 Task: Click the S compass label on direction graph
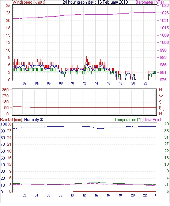[x=160, y=102]
